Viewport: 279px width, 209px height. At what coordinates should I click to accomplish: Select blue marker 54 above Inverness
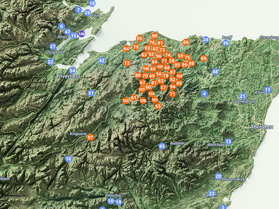click(73, 71)
